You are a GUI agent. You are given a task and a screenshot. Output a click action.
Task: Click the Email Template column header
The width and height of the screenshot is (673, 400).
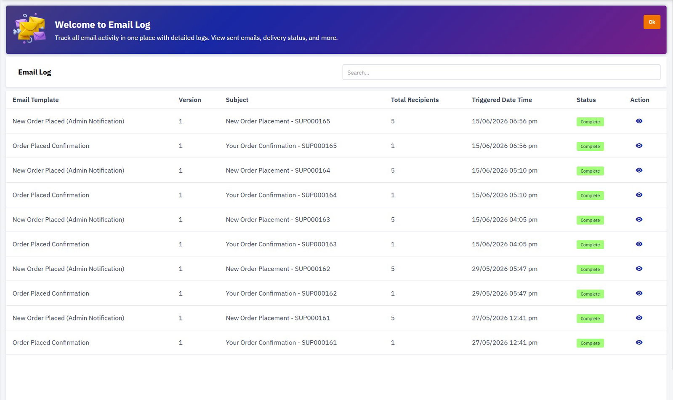36,100
